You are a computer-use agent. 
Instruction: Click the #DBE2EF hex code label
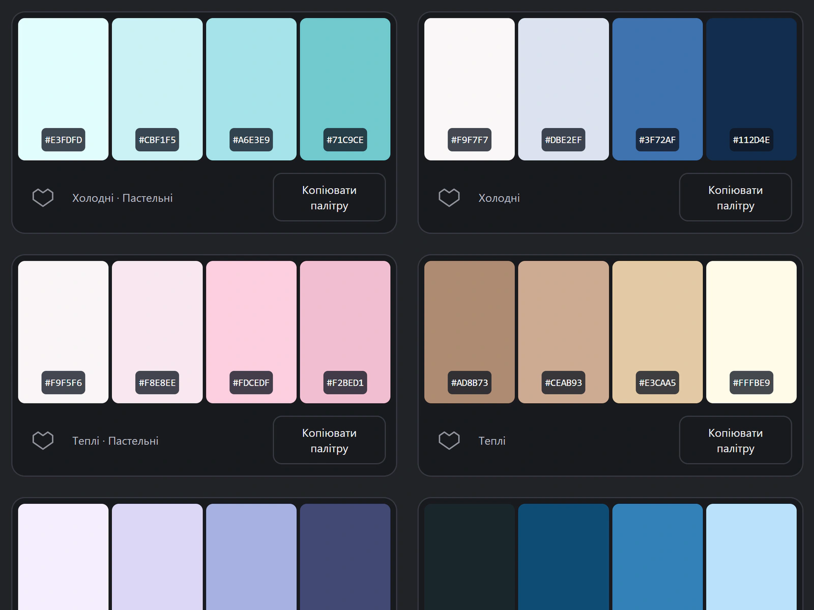[563, 140]
